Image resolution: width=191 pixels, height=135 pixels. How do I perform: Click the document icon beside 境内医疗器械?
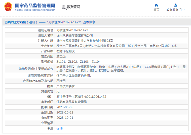click(6, 22)
